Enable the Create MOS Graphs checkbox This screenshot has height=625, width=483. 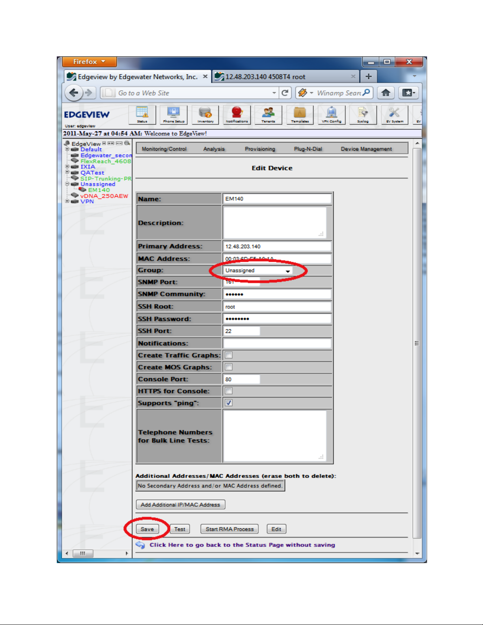pyautogui.click(x=229, y=367)
